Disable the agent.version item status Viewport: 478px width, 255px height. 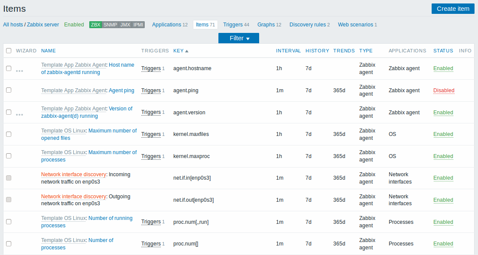click(x=443, y=113)
